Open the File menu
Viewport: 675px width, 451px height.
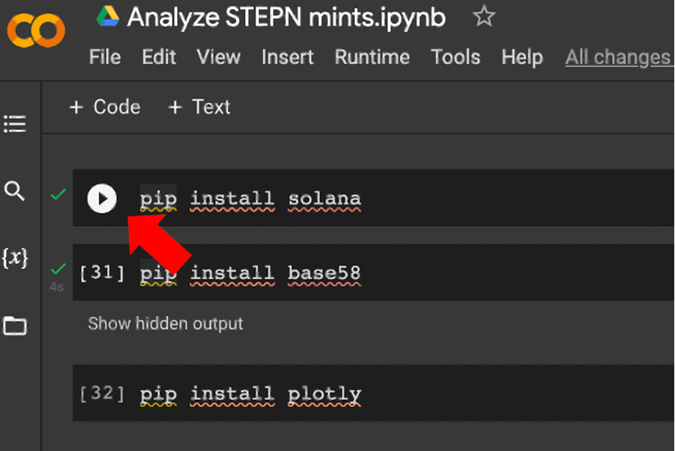(x=105, y=57)
